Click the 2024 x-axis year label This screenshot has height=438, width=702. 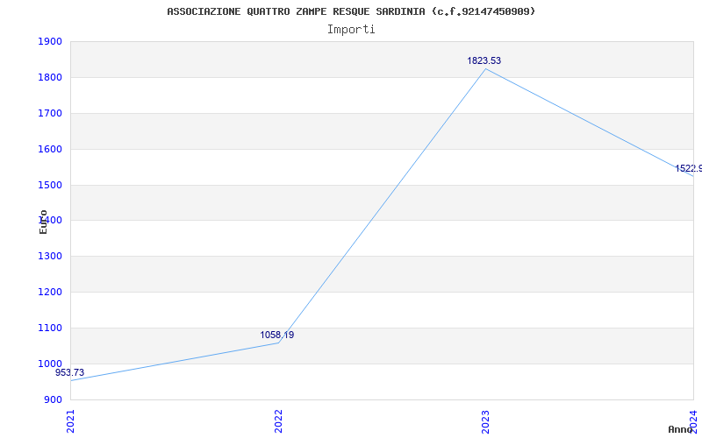tap(693, 421)
